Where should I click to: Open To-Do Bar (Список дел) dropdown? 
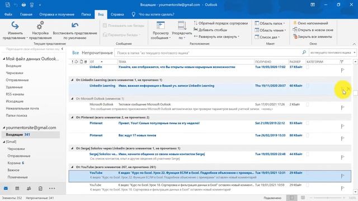[267, 37]
